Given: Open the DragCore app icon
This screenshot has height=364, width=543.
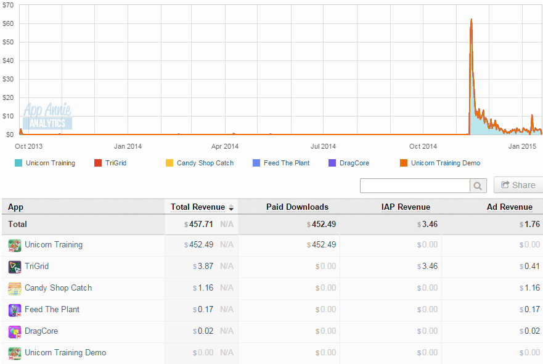Looking at the screenshot, I should [15, 332].
